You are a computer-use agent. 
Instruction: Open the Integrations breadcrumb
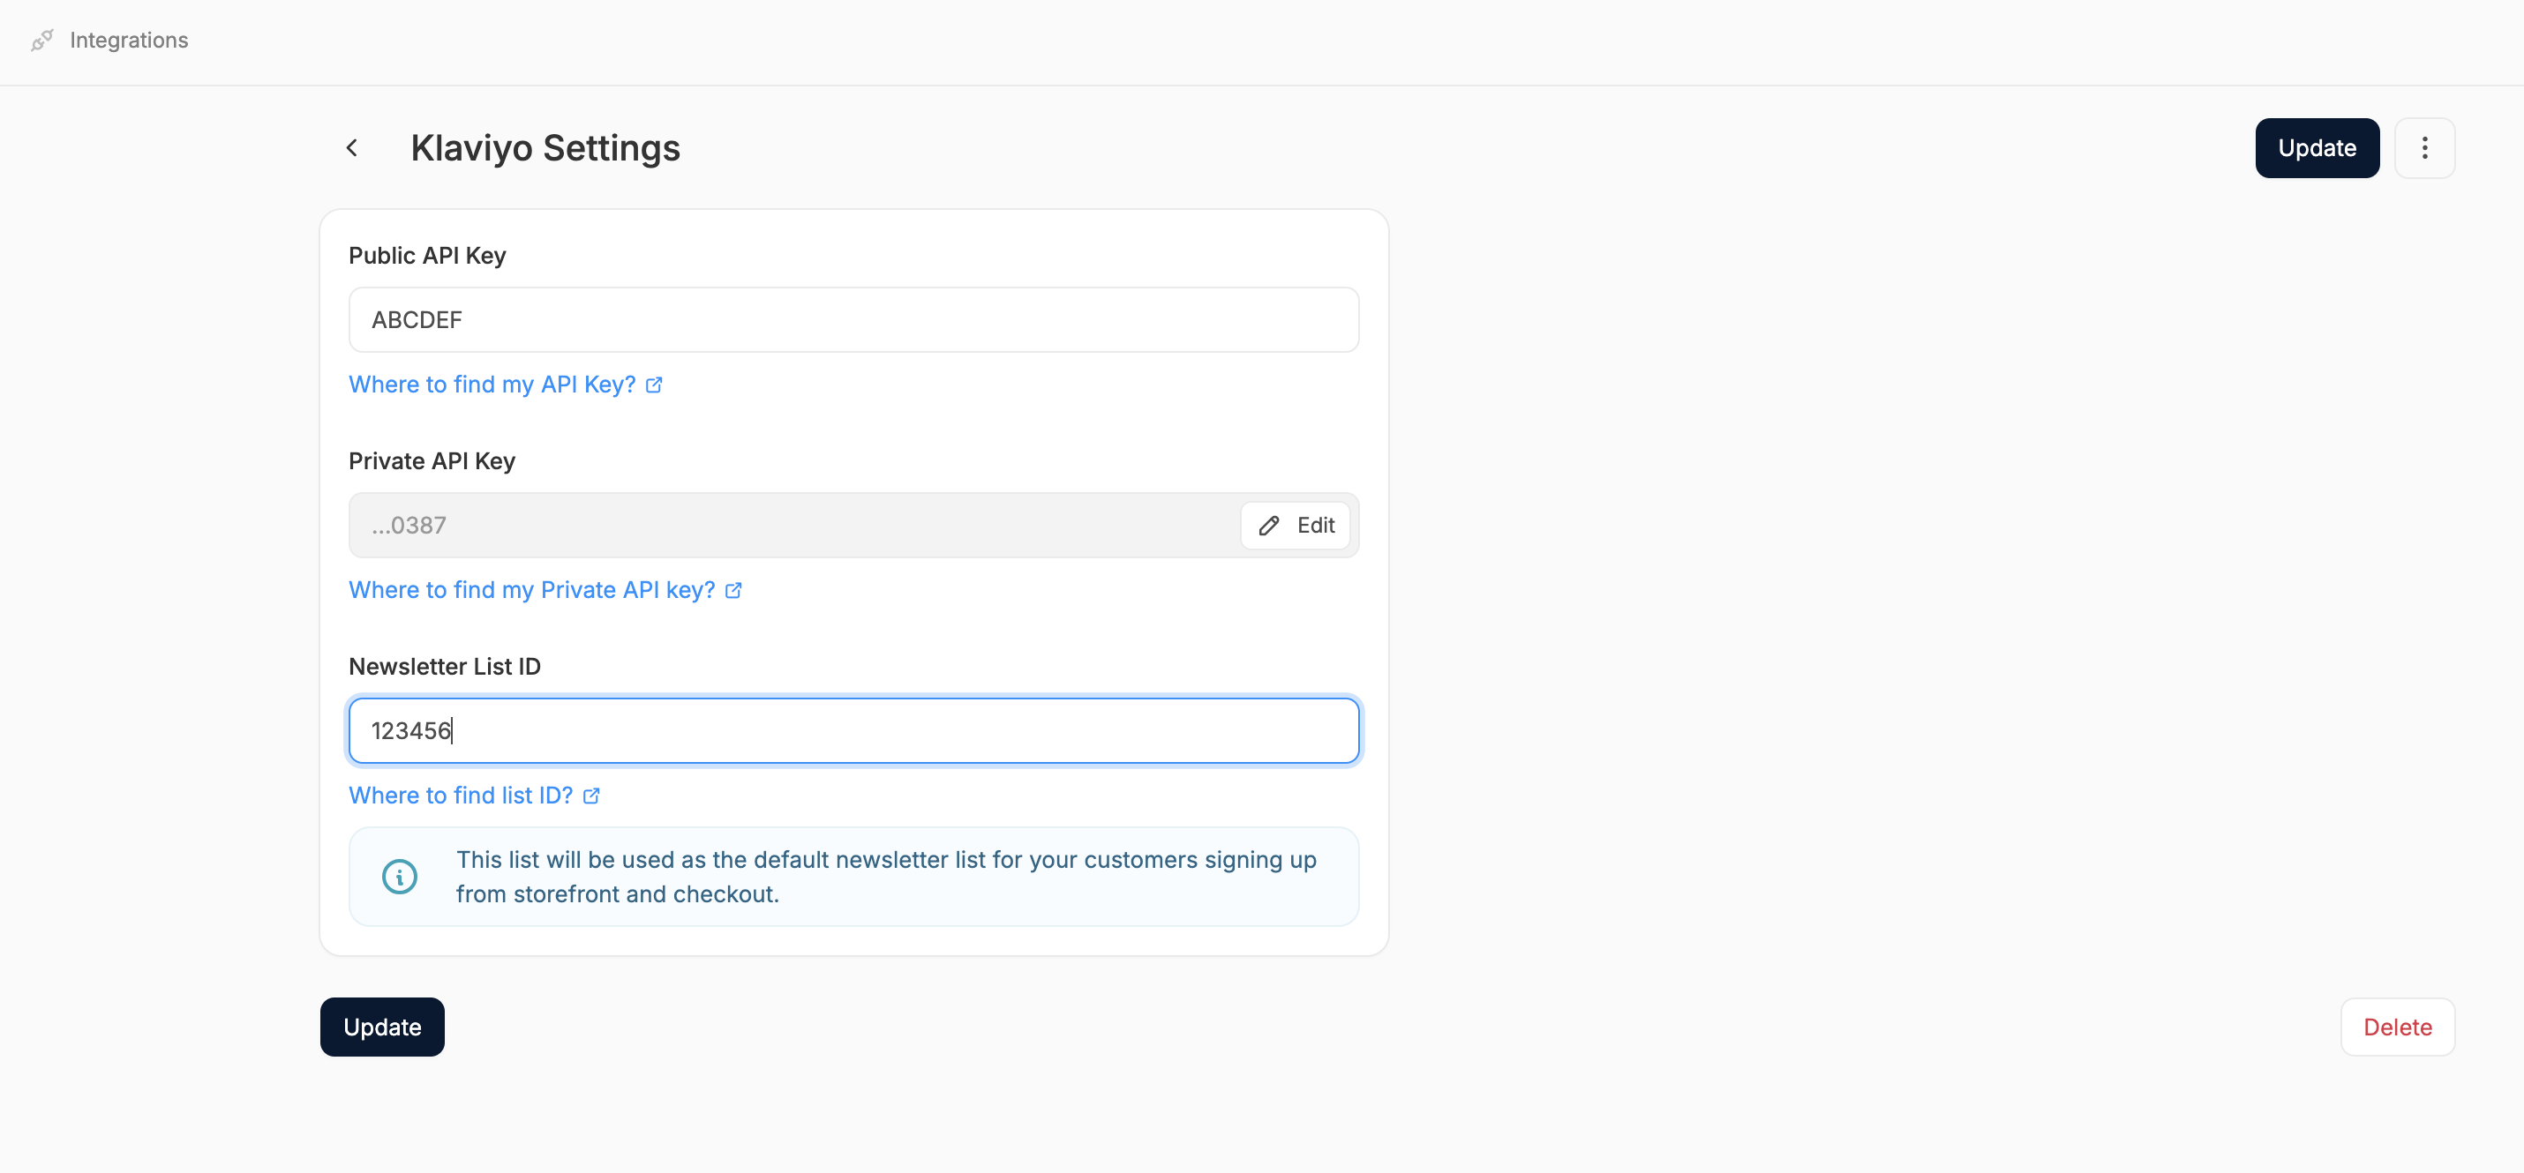pos(128,41)
